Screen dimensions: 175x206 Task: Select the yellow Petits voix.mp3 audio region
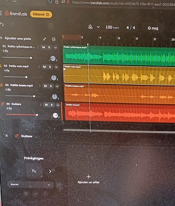point(119,75)
